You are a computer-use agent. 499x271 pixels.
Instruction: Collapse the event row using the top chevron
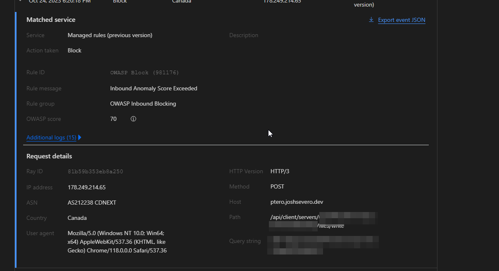[19, 1]
